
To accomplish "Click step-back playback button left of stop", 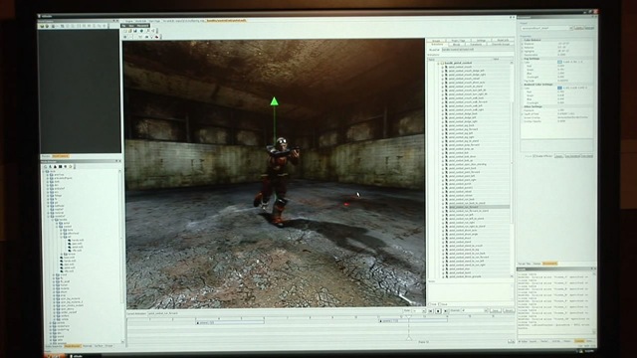I will point(431,311).
